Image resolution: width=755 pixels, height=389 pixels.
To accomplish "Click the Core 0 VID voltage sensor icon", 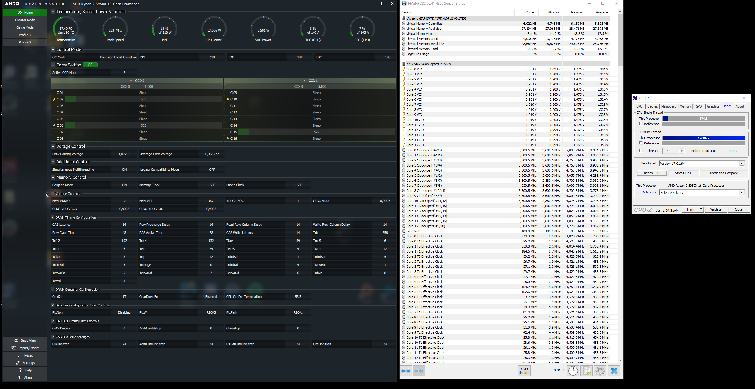I will [x=404, y=69].
